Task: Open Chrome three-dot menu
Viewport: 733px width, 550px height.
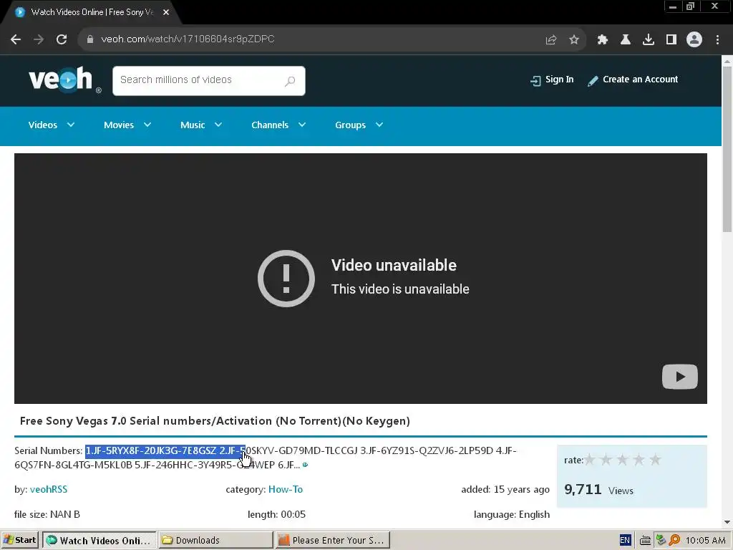Action: tap(717, 40)
